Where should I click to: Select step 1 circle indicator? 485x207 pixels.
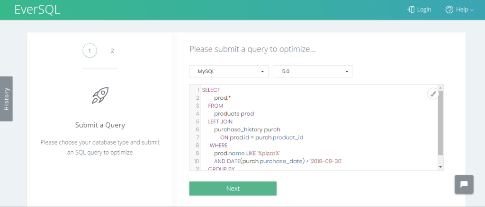(90, 51)
